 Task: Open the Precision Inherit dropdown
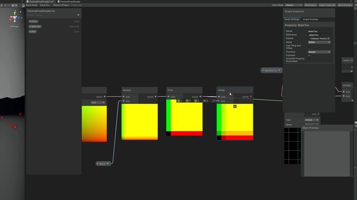[x=319, y=52]
